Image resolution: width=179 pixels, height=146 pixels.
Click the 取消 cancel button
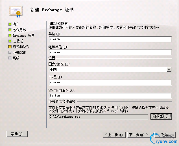165,135
